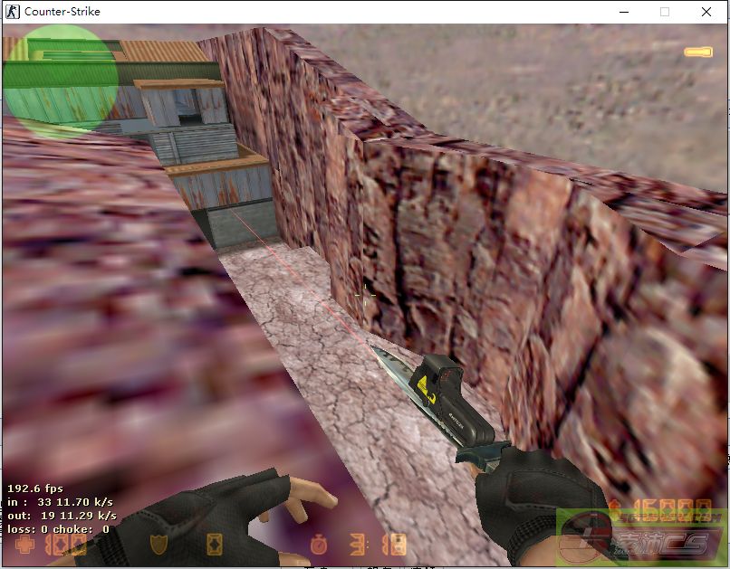Click the card icon beside the armor shield
Image resolution: width=730 pixels, height=569 pixels.
(x=215, y=545)
